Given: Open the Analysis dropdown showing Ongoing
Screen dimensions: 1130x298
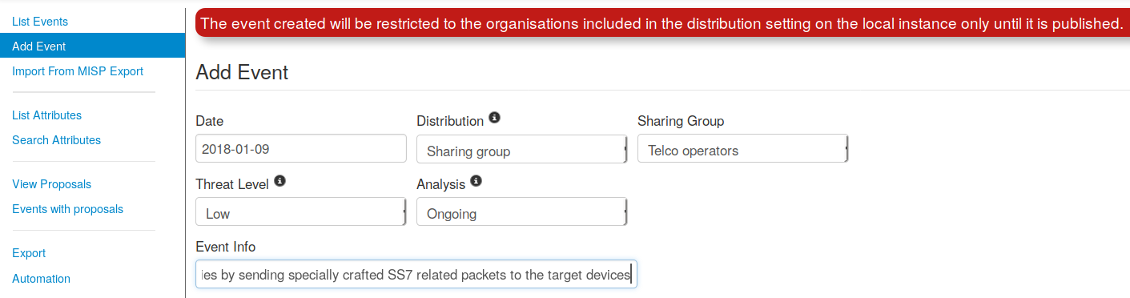Looking at the screenshot, I should coord(522,212).
